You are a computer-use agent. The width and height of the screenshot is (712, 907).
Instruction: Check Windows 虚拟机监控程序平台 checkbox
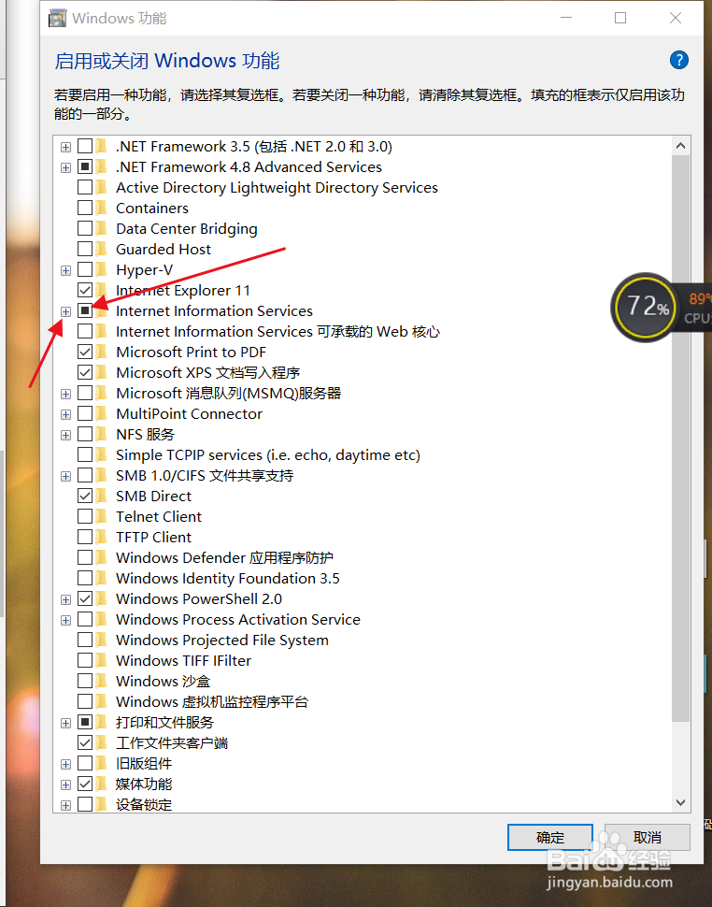[85, 701]
